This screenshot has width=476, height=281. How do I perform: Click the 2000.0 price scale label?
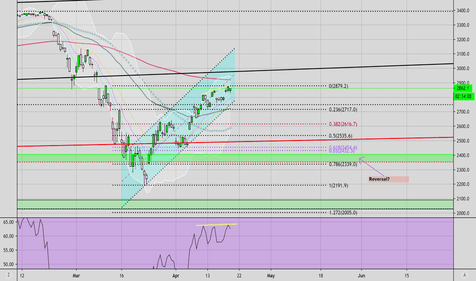coord(463,213)
